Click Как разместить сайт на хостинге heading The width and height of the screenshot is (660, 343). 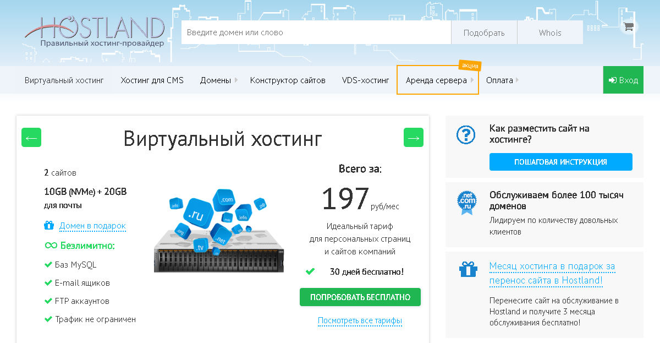point(539,134)
